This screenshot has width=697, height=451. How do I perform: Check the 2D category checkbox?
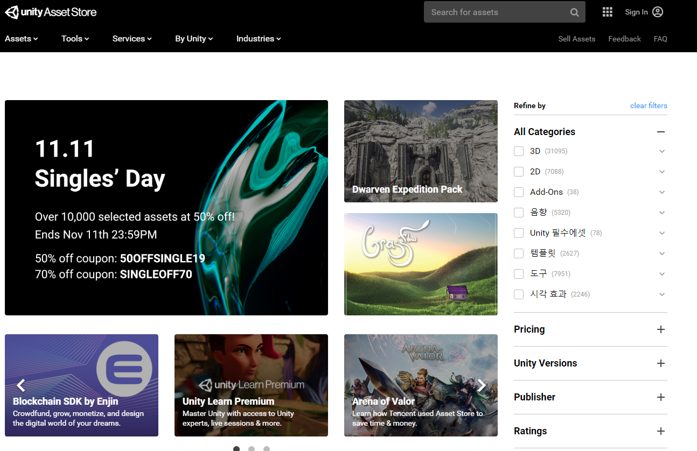pos(519,172)
